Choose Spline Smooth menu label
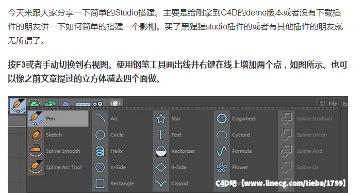This screenshot has width=363, height=193. tap(63, 151)
